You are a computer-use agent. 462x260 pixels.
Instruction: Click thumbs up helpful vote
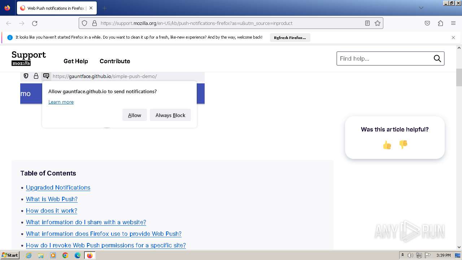(387, 145)
